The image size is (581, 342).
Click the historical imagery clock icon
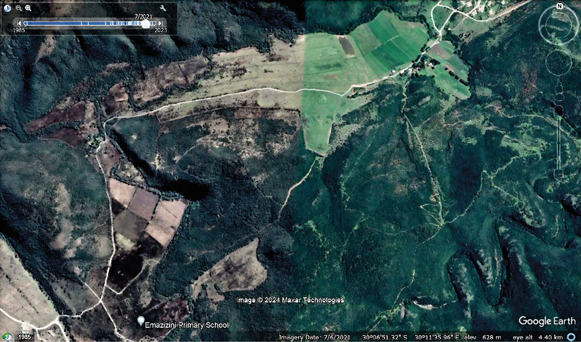(7, 8)
